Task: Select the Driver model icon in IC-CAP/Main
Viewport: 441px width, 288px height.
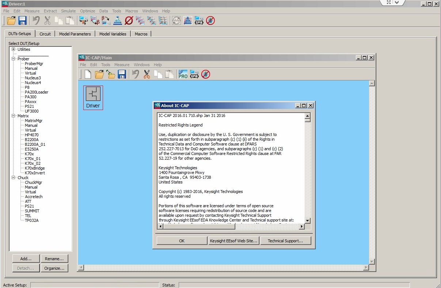Action: (93, 97)
